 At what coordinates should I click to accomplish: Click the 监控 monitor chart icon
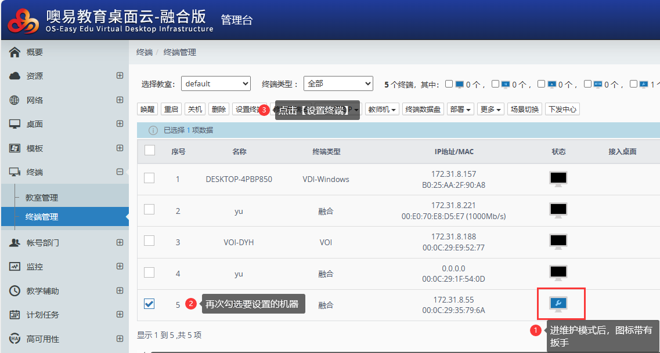(15, 267)
